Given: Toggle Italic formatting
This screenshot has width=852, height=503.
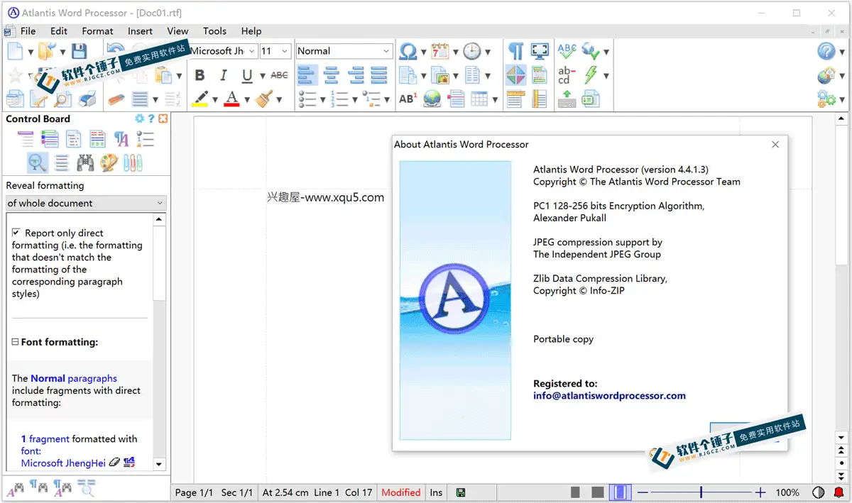Looking at the screenshot, I should [224, 75].
